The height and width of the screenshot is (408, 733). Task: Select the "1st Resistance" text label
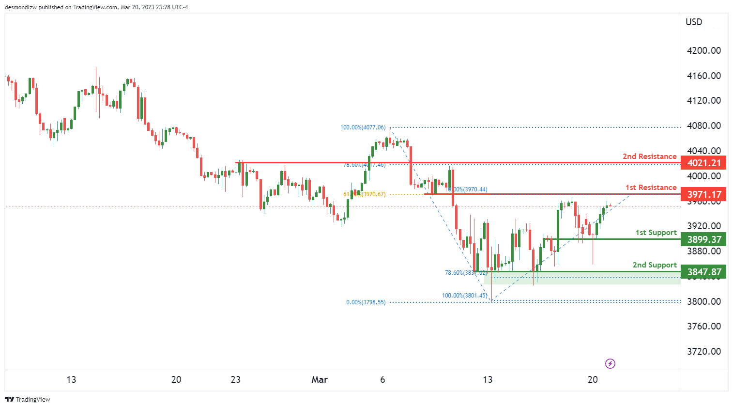coord(651,188)
